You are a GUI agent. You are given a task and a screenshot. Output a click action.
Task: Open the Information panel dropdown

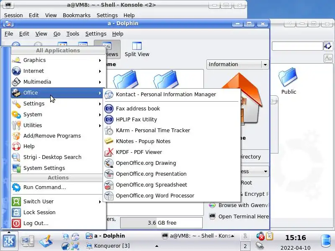(x=237, y=64)
